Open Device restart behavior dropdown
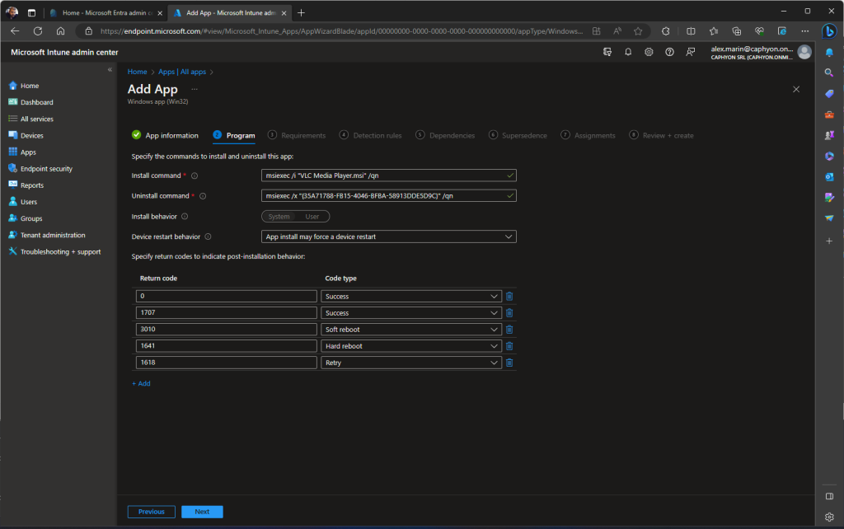 coord(389,236)
